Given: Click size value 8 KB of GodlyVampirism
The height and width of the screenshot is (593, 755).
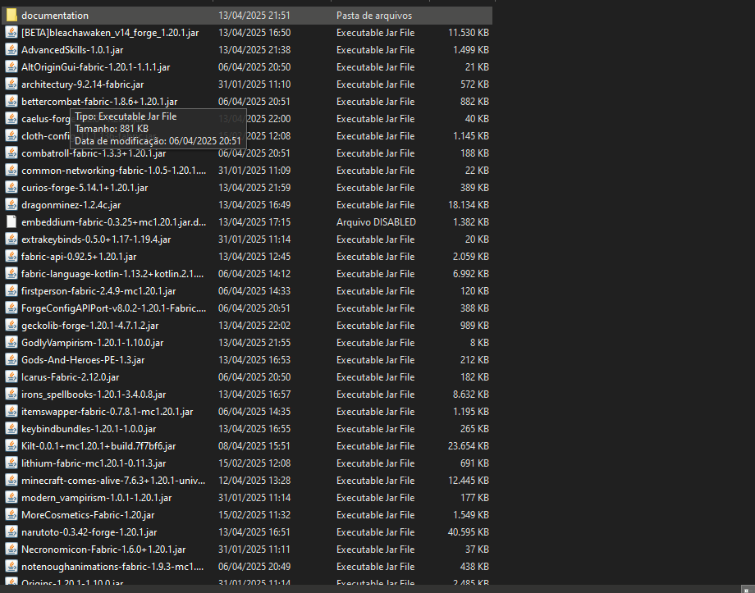Looking at the screenshot, I should click(479, 343).
